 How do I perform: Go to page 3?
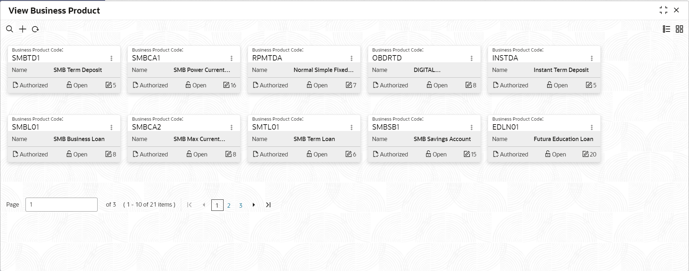click(x=241, y=205)
